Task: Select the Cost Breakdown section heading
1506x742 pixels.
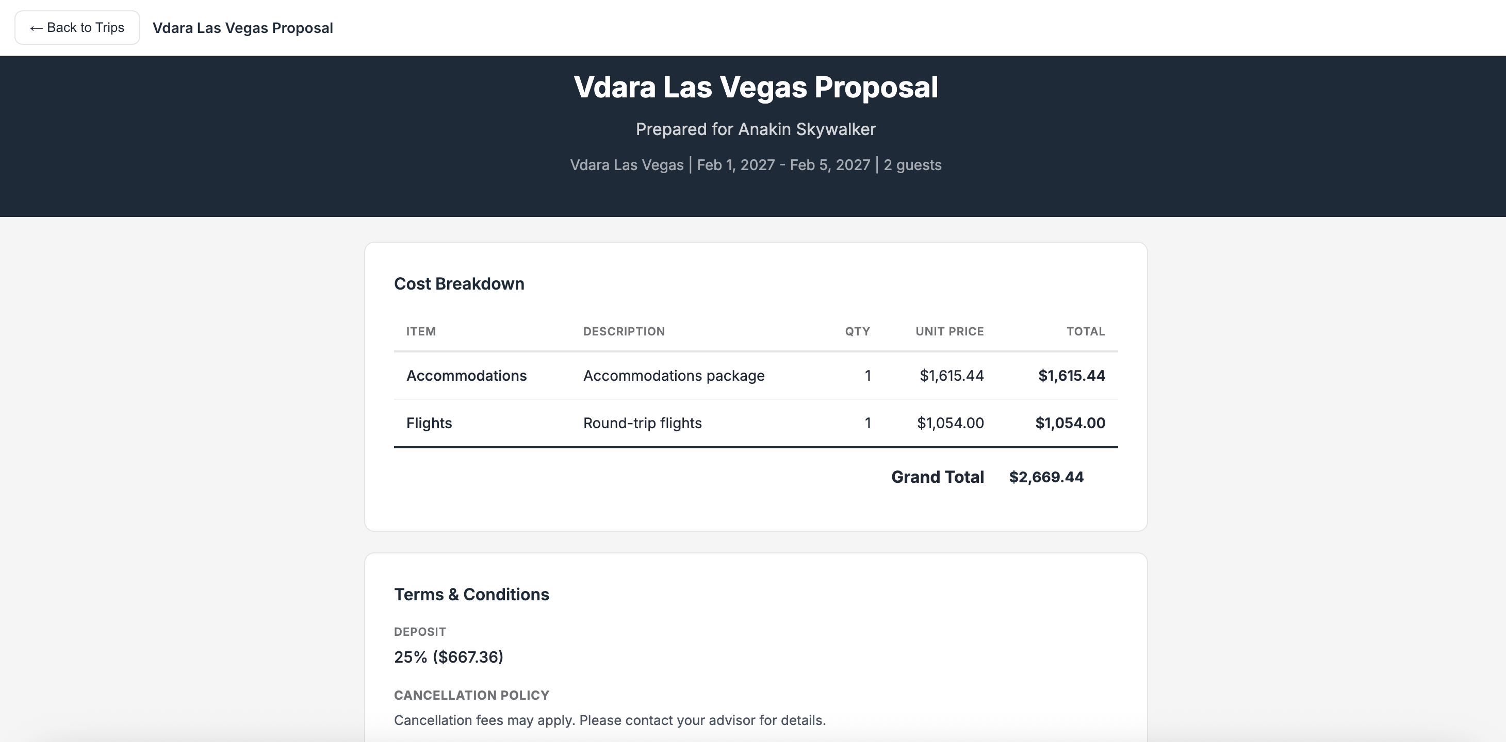Action: 460,283
